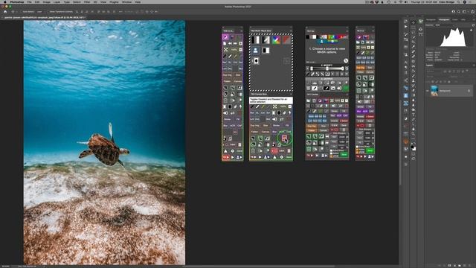This screenshot has height=268, width=476.
Task: Click the purple icon atop the left TK8 Cx panel
Action: (x=225, y=37)
